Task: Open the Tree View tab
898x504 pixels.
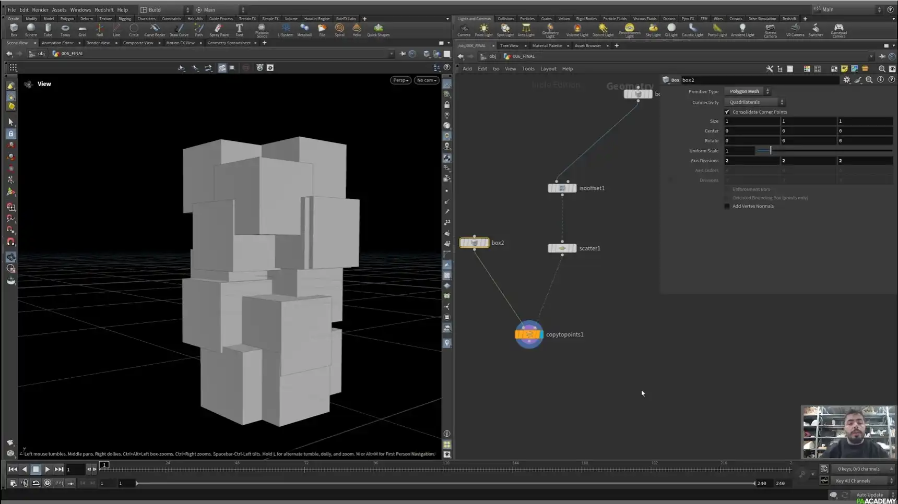Action: pyautogui.click(x=510, y=45)
